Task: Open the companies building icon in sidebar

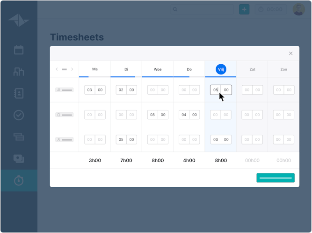Action: pos(19,71)
